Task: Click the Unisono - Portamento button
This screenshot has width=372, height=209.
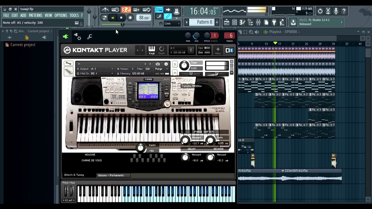Action: click(x=113, y=175)
